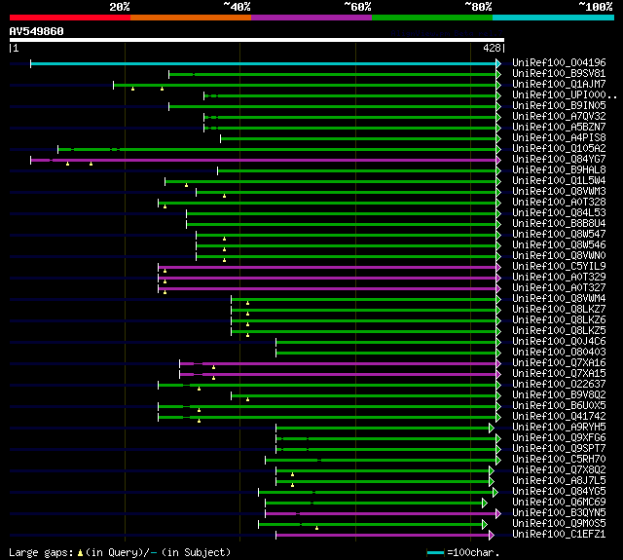This screenshot has width=623, height=560.
Task: Follow the UniRef100_Q8LKZ7 link
Action: 559,309
